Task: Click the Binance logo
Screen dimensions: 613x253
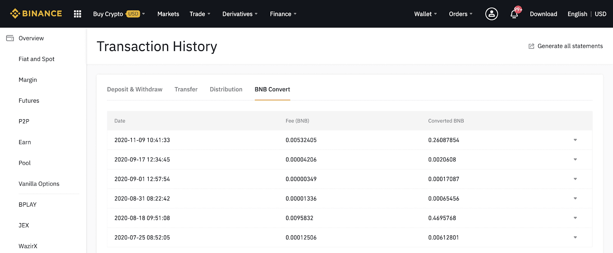Action: click(36, 14)
